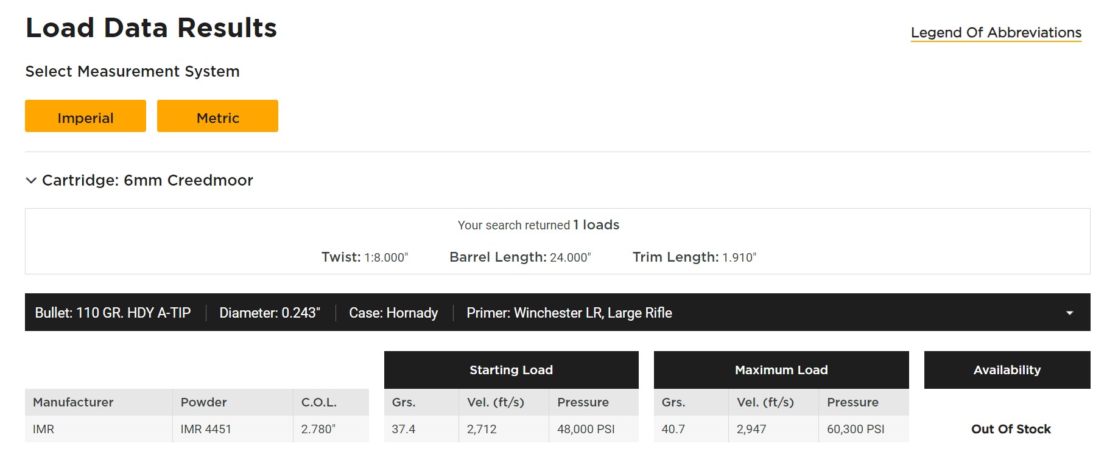Switch measurement system to Metric
This screenshot has width=1093, height=474.
click(x=217, y=116)
